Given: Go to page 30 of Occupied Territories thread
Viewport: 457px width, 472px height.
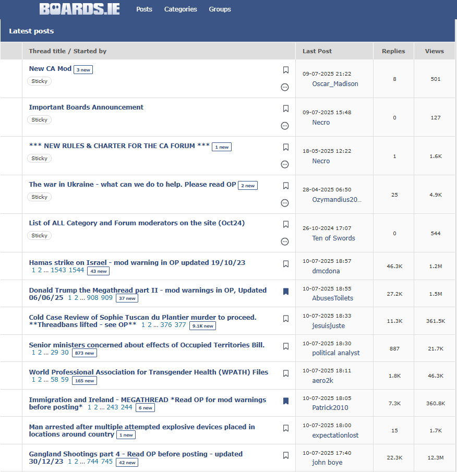Looking at the screenshot, I should pos(65,353).
